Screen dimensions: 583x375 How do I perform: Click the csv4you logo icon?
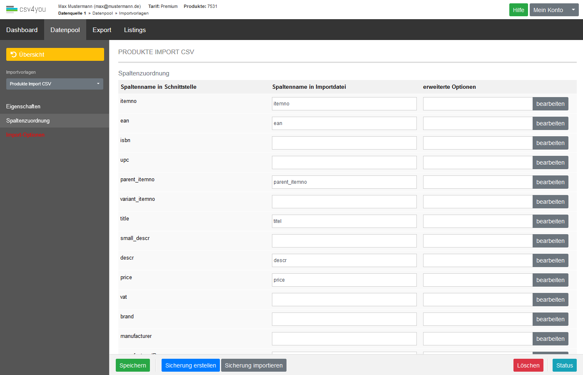pyautogui.click(x=12, y=9)
